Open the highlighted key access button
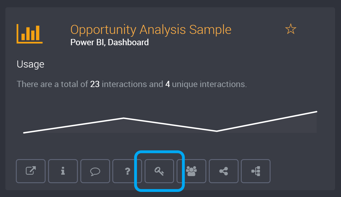The width and height of the screenshot is (341, 197). 159,171
